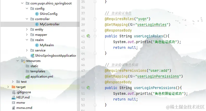
Task: Collapse the com.yuqn.shiro_springboot package
Action: coord(22,3)
